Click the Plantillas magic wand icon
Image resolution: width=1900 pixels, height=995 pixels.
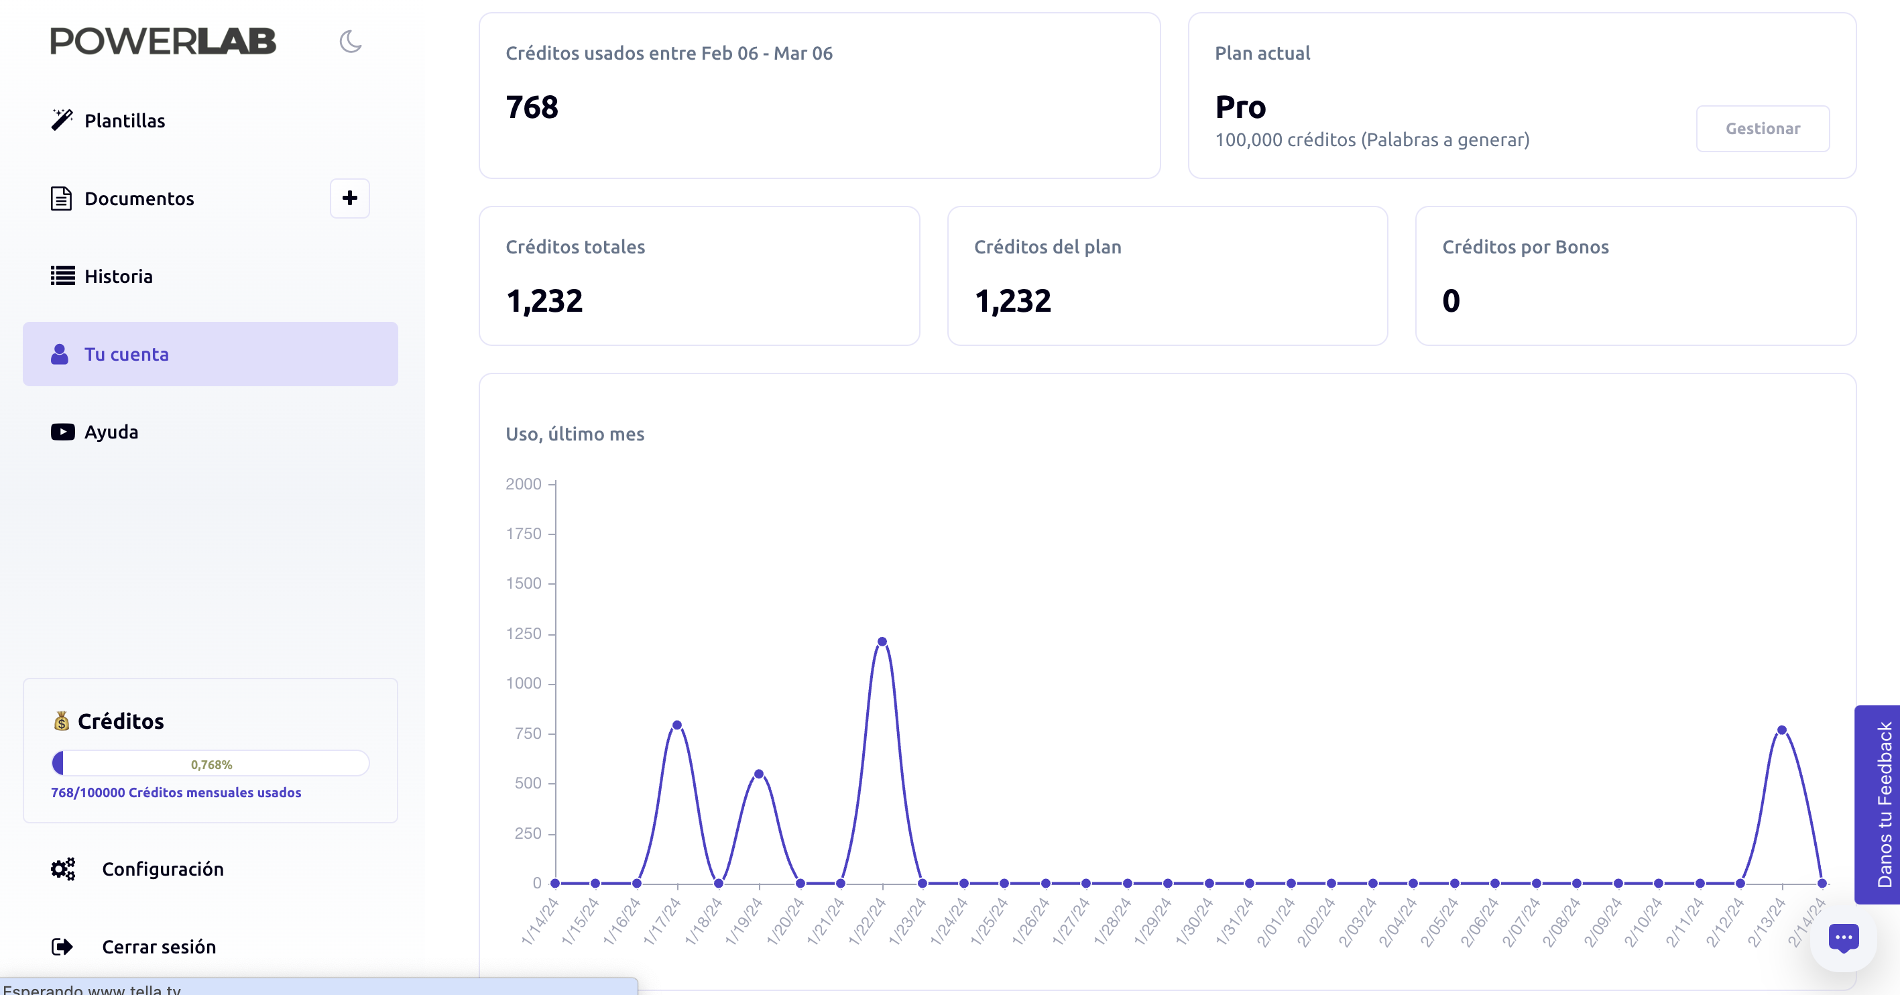pyautogui.click(x=62, y=120)
